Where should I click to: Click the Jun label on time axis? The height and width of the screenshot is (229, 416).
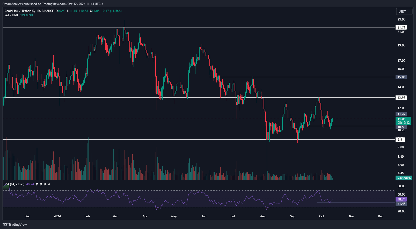pyautogui.click(x=204, y=216)
